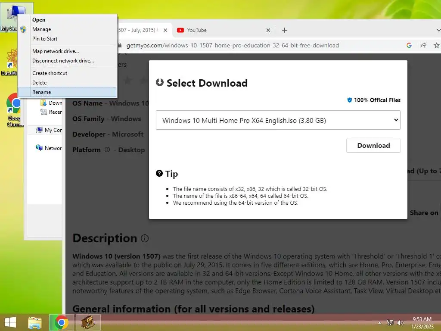This screenshot has height=331, width=441.
Task: Click the 100% Offical Files shield icon
Action: 350,100
